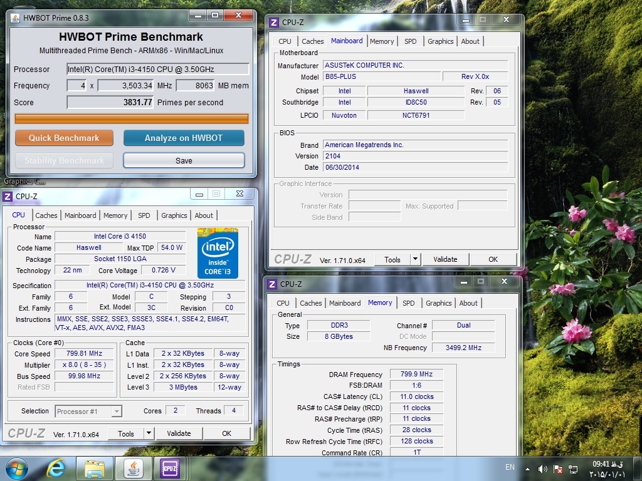The image size is (642, 481).
Task: Open Mainboard tab in bottom-left CPU-Z
Action: (x=80, y=215)
